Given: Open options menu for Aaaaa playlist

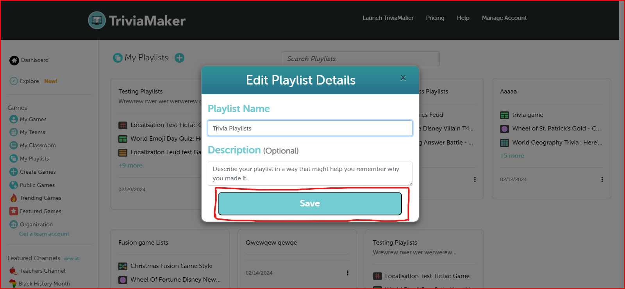Looking at the screenshot, I should (x=602, y=180).
